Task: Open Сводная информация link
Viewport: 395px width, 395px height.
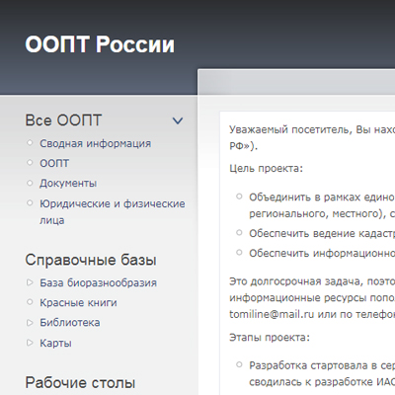Action: 95,143
